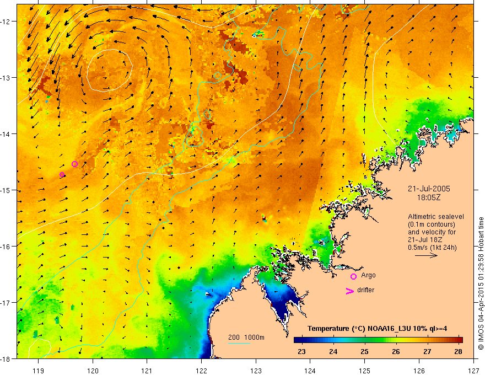Screen dimensions: 485x375
Task: Click color bar label 24
Action: [333, 351]
